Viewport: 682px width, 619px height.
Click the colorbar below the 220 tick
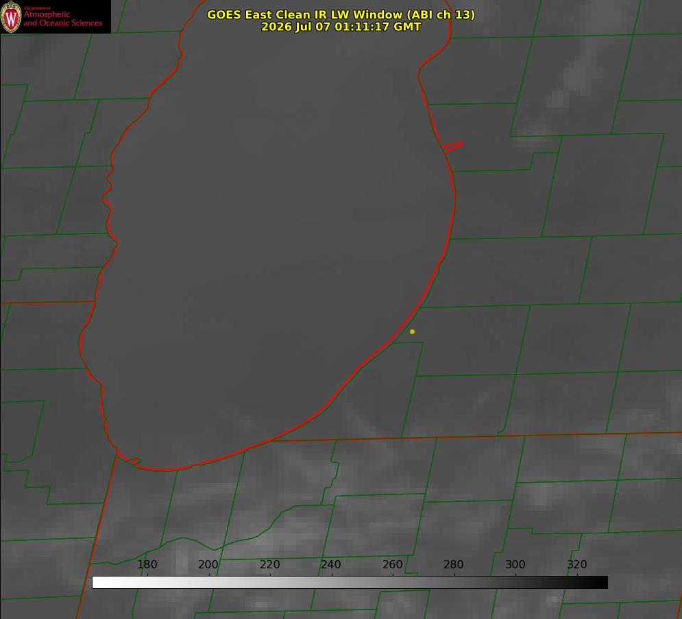click(x=270, y=583)
